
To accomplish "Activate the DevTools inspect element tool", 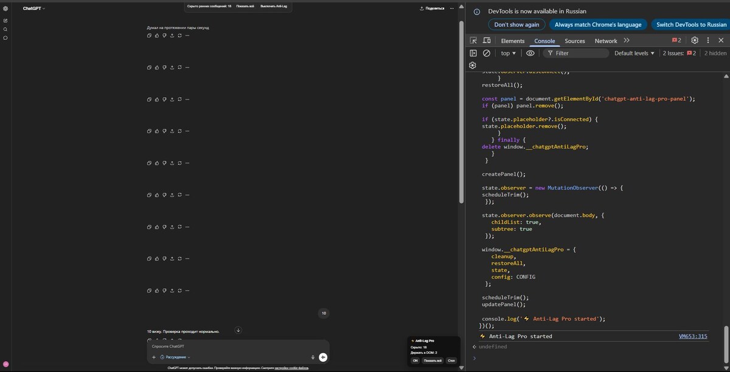I will (x=473, y=41).
